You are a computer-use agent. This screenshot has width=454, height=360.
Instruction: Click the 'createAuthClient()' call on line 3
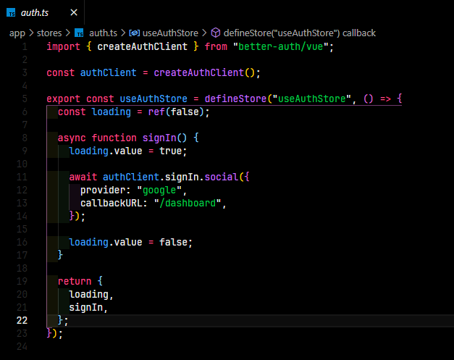pyautogui.click(x=204, y=72)
